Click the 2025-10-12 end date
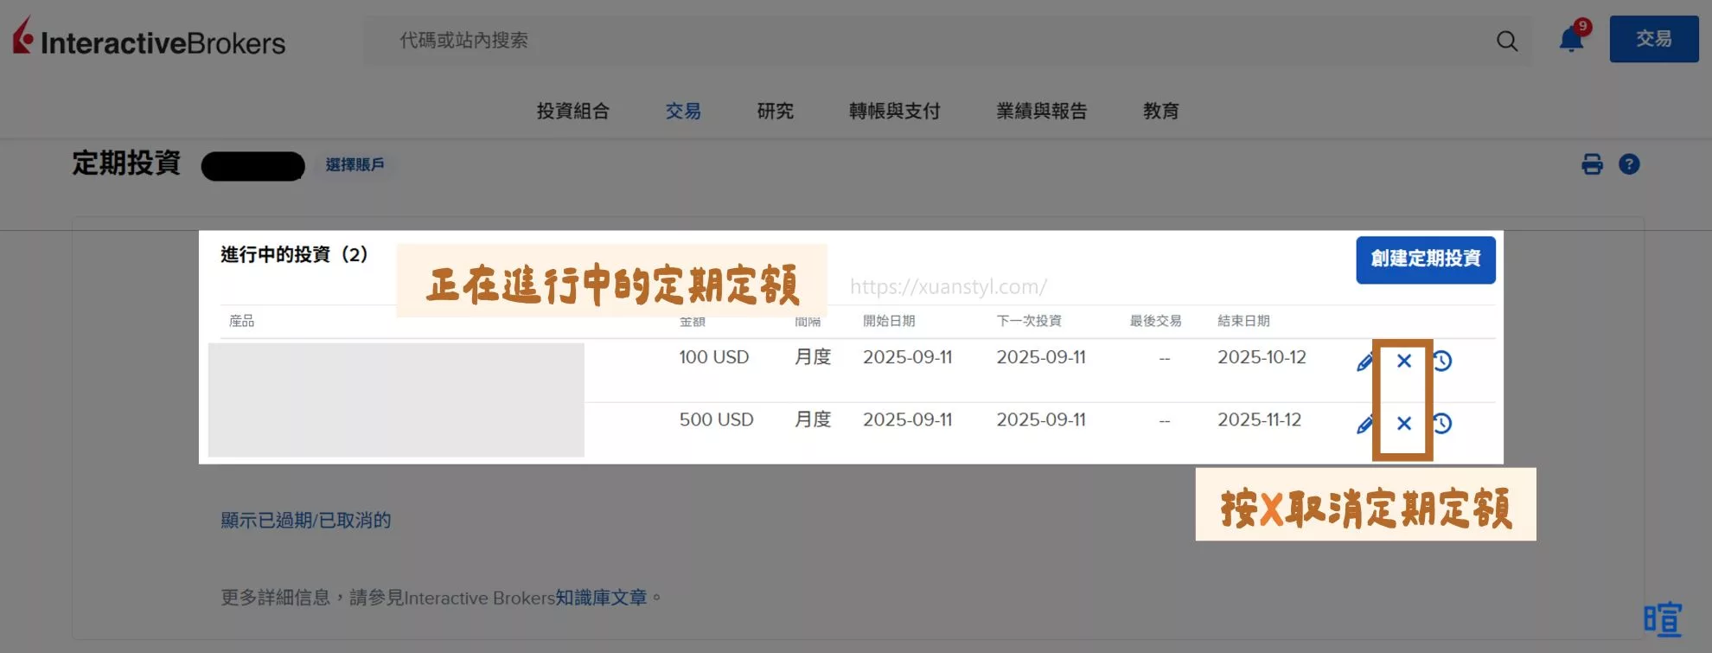Viewport: 1712px width, 653px height. [x=1262, y=357]
